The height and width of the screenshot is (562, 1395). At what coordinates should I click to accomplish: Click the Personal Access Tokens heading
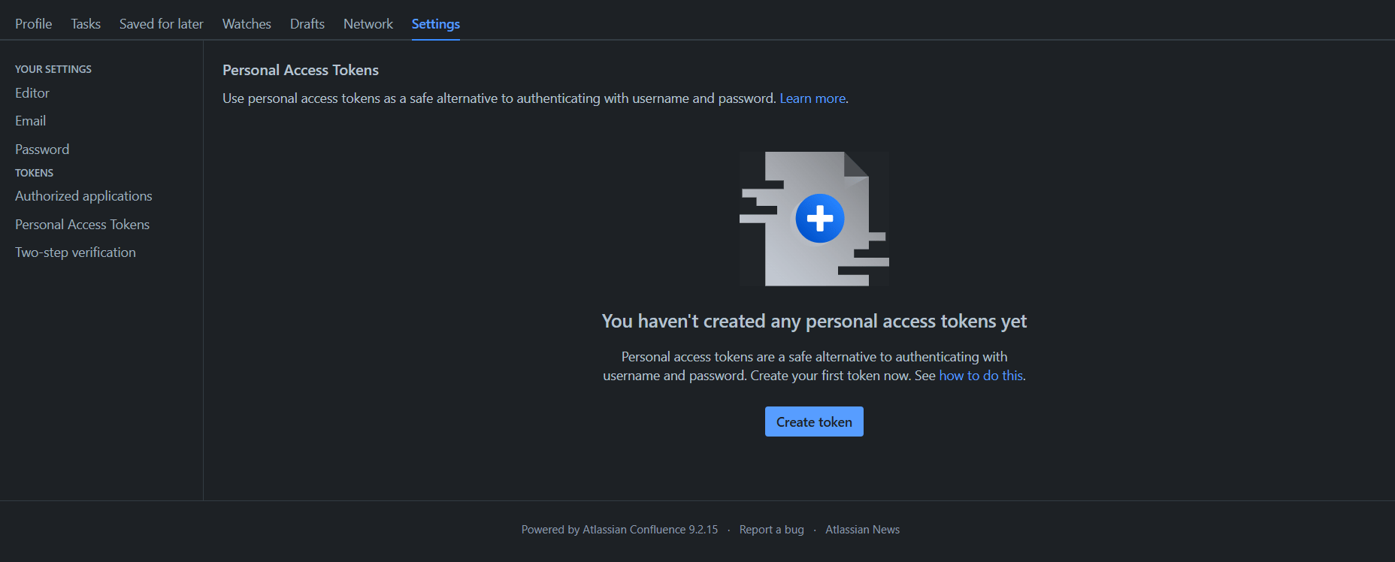coord(301,70)
